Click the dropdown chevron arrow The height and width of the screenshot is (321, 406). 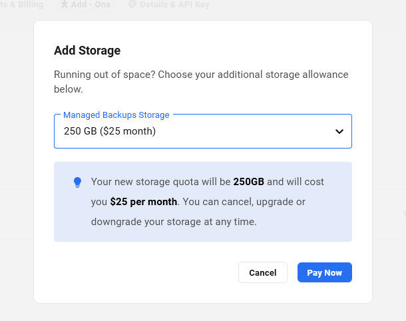click(x=339, y=131)
